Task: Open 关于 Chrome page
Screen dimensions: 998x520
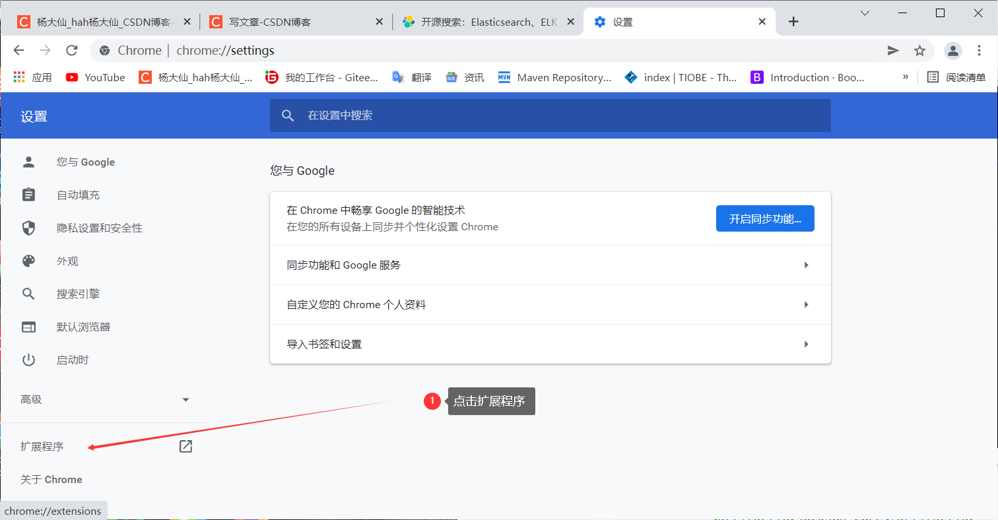Action: pyautogui.click(x=51, y=480)
